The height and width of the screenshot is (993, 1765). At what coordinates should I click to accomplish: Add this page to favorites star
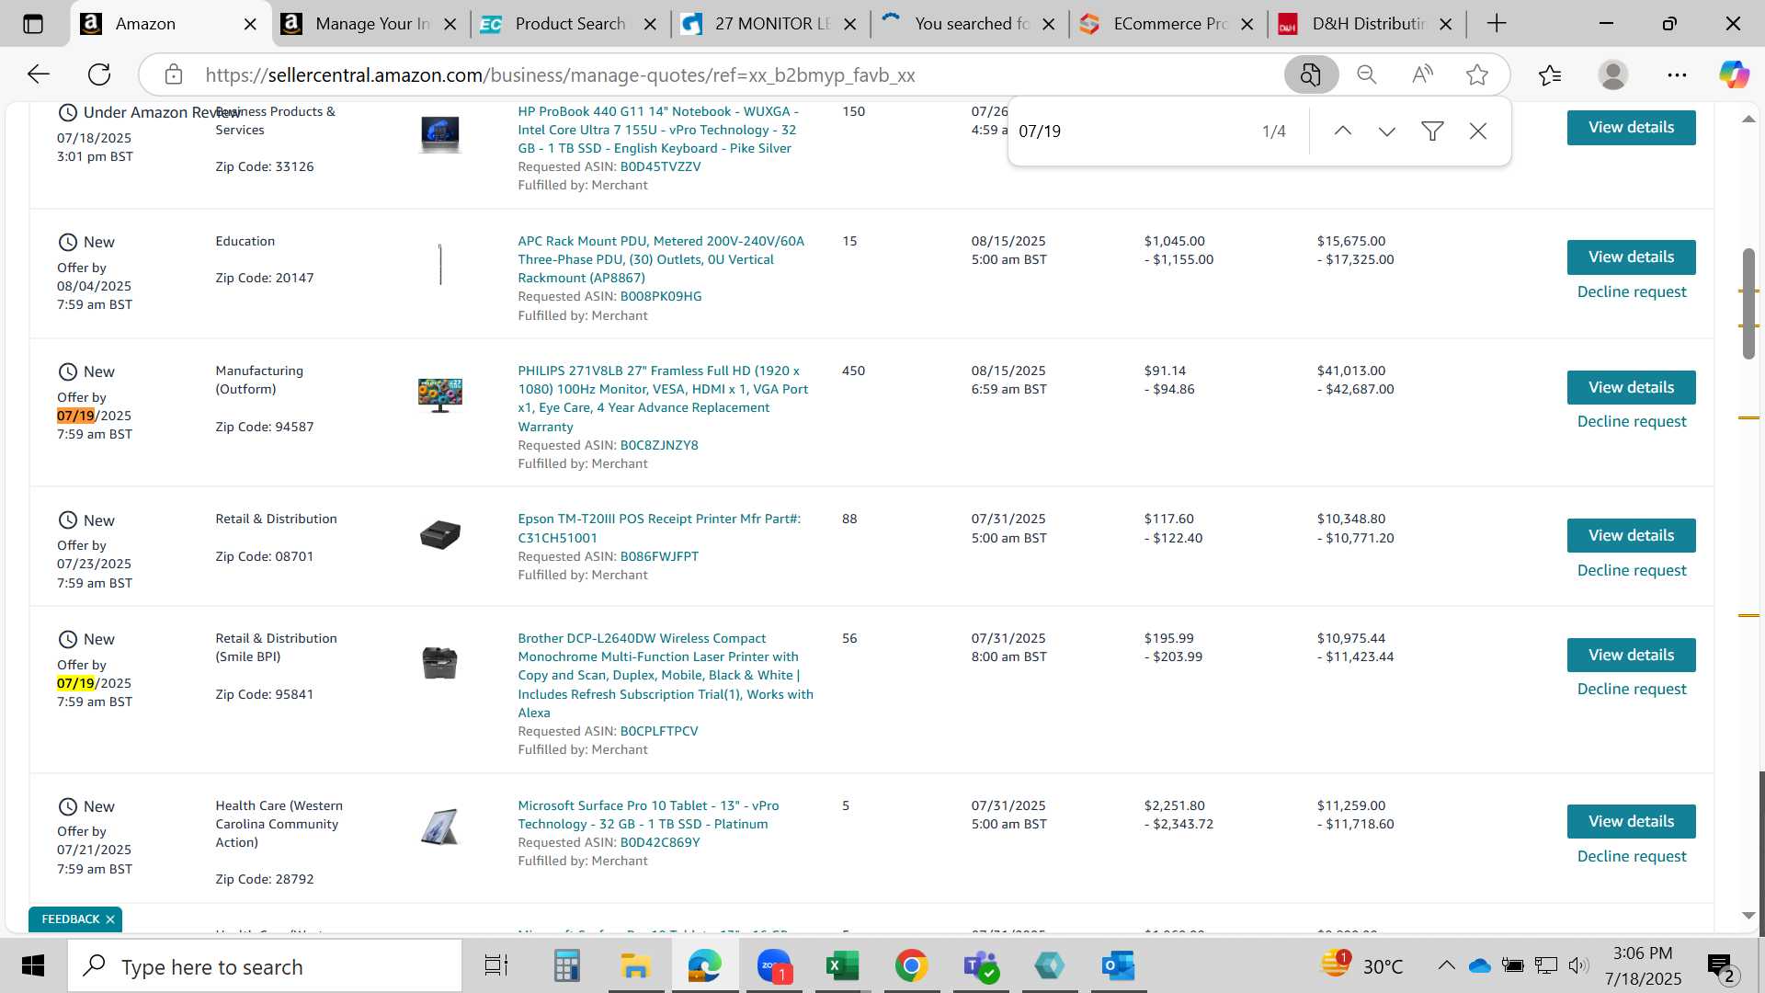tap(1477, 74)
